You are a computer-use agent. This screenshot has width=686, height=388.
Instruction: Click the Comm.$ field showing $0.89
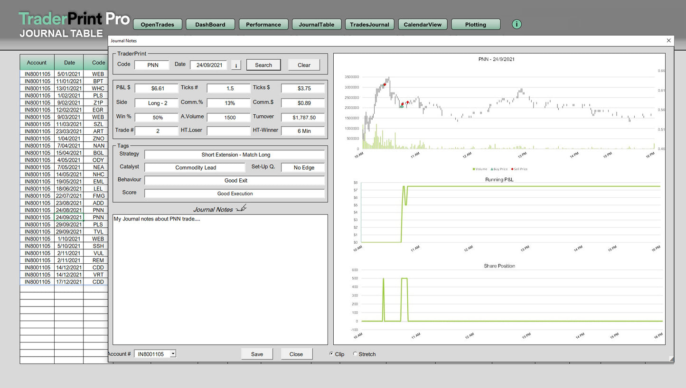(303, 102)
